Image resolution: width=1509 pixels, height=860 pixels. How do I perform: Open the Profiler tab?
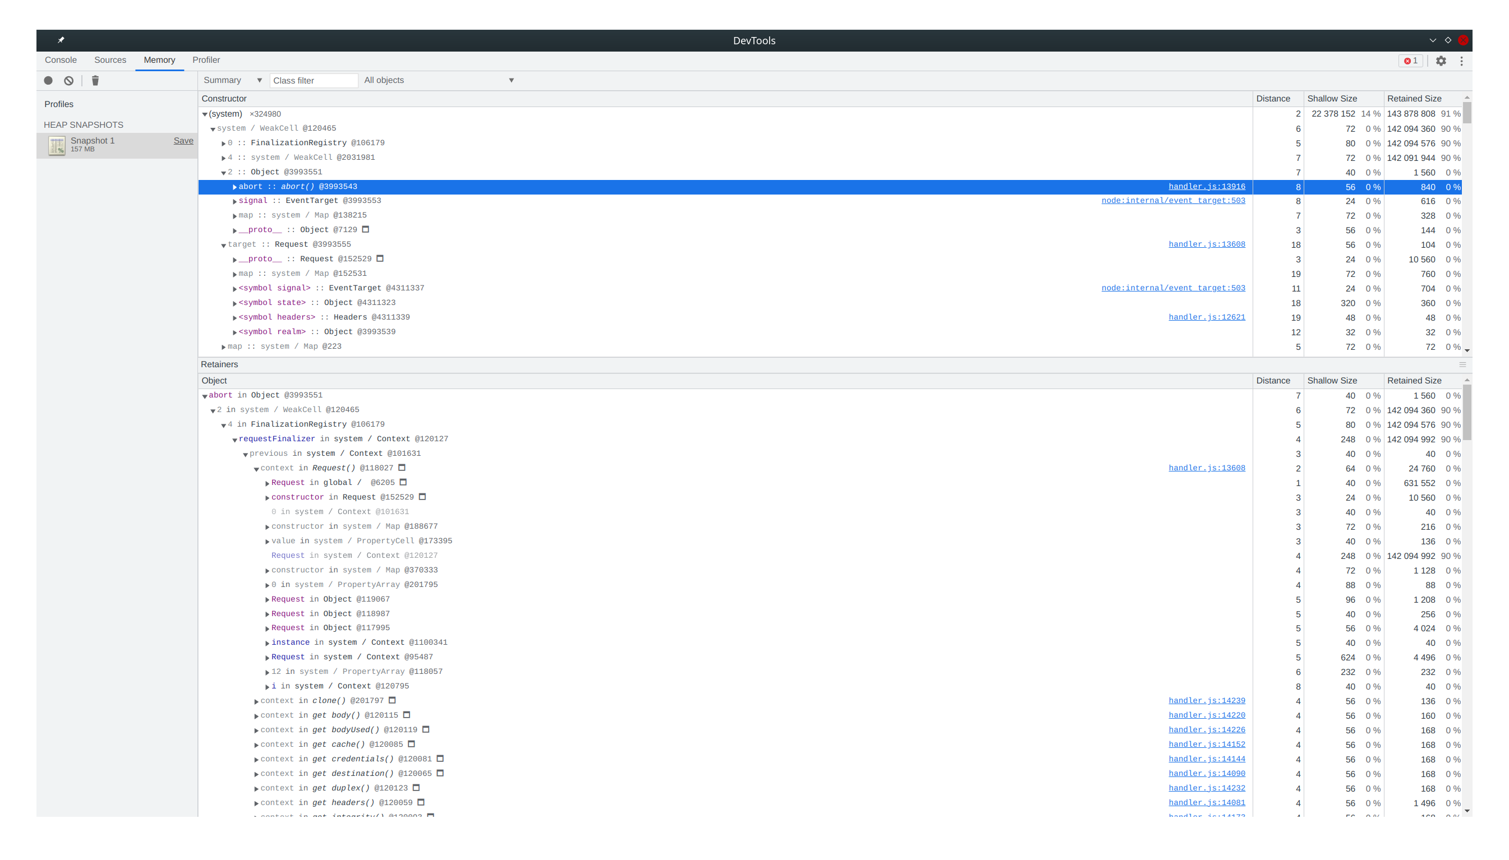(x=206, y=59)
